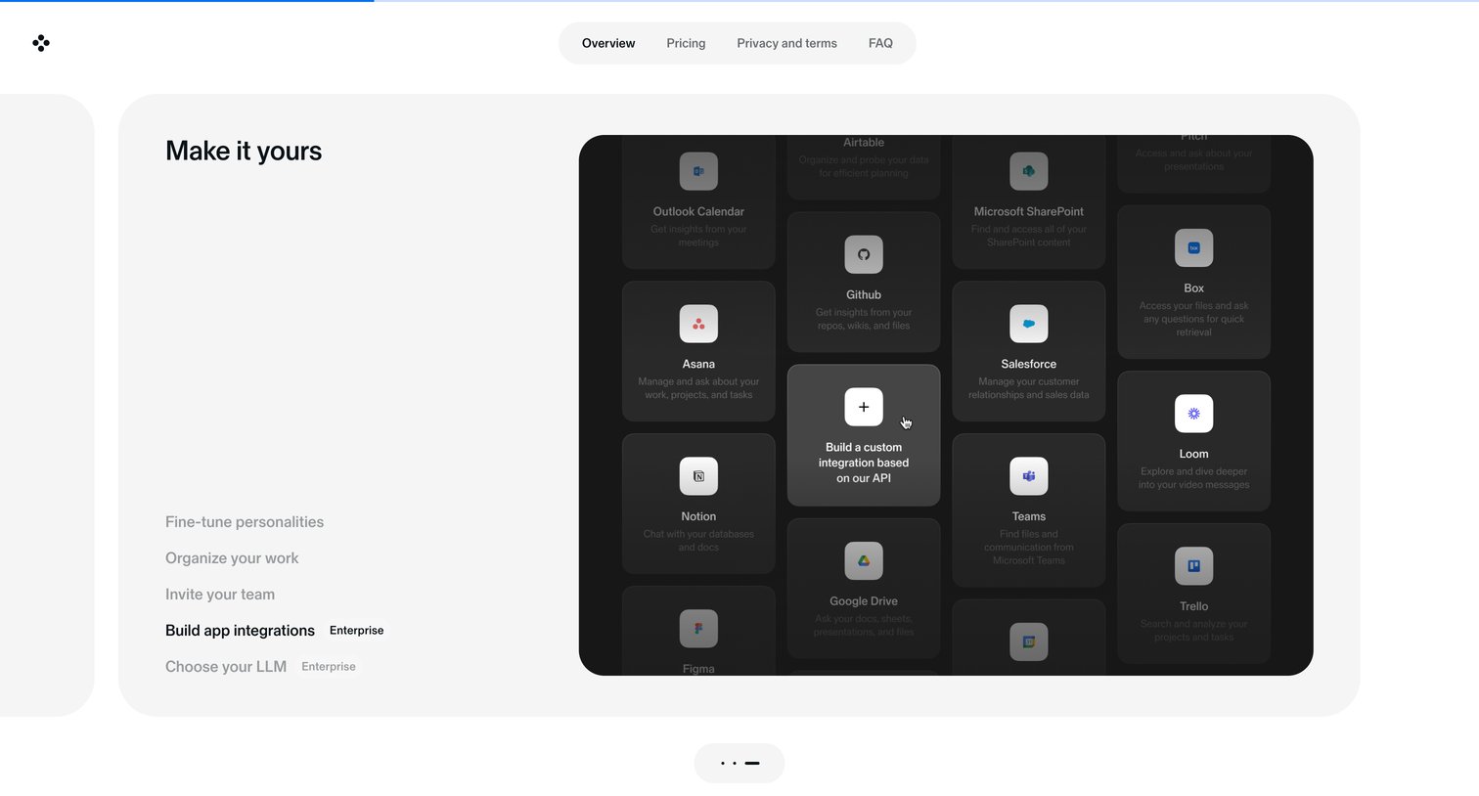Select the Outlook Calendar integration icon
Viewport: 1479px width, 796px height.
click(698, 171)
